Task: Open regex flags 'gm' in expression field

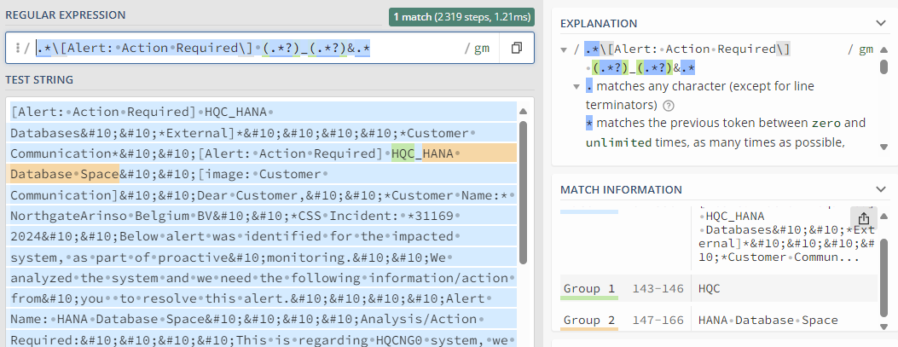Action: tap(482, 49)
